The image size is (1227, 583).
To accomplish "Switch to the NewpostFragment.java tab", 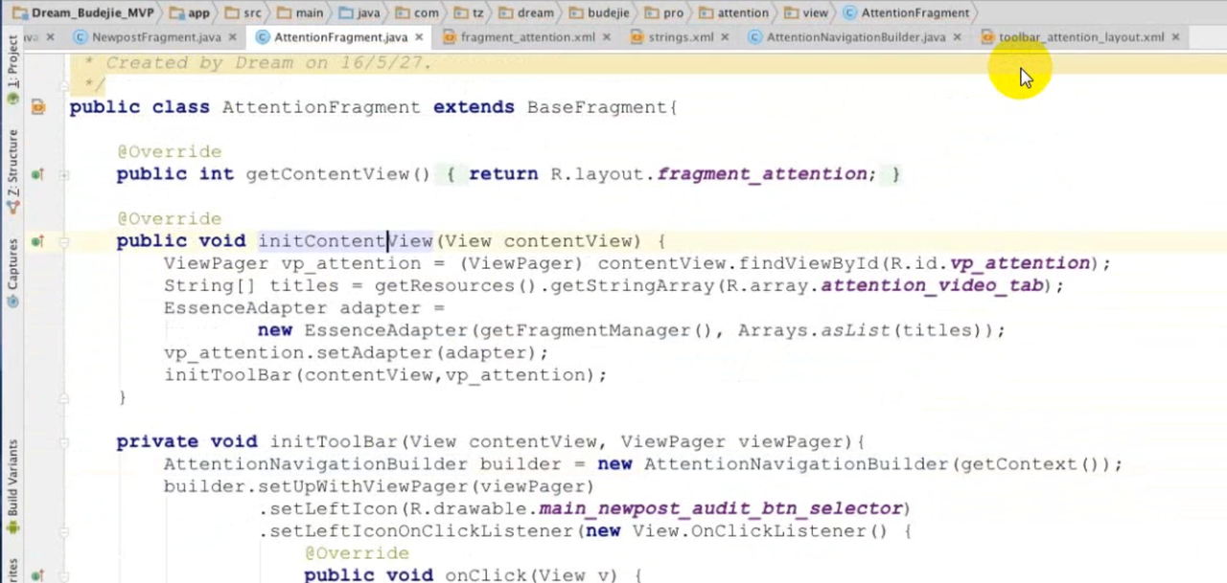I will [x=156, y=37].
